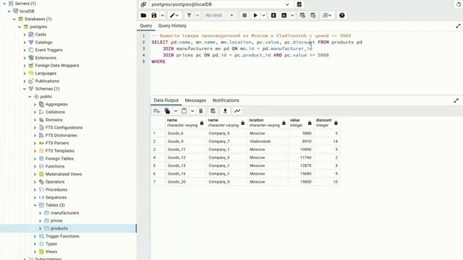Open the Help question mark icon
Image resolution: width=463 pixels, height=260 pixels.
click(342, 15)
